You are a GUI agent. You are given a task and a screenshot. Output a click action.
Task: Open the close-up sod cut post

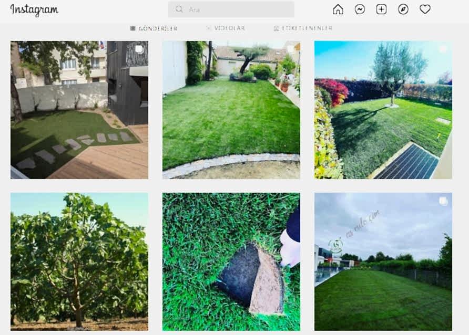(x=231, y=261)
